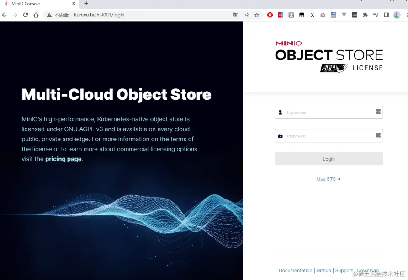
Task: Click the share page icon
Action: tap(246, 15)
